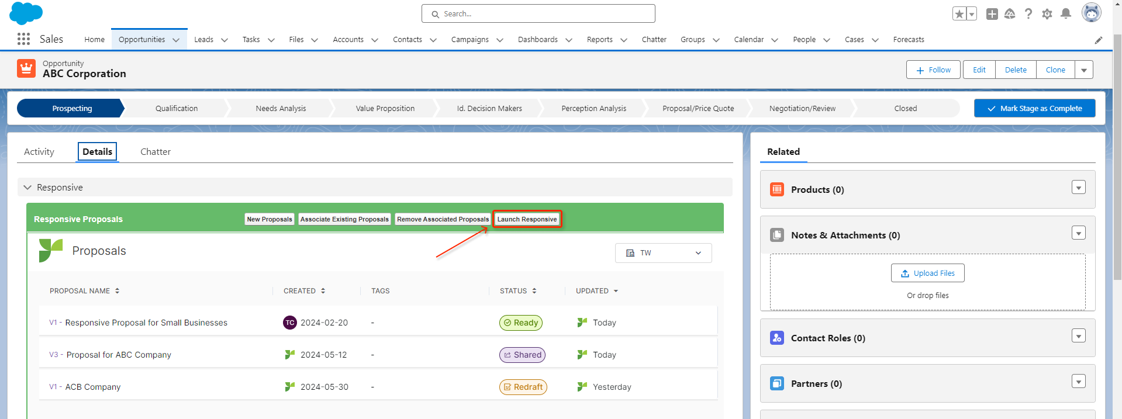Image resolution: width=1122 pixels, height=419 pixels.
Task: Click Mark Stage as Complete
Action: (x=1034, y=108)
